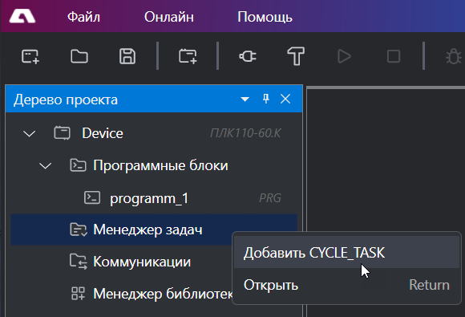Choose Открыть from context menu
The image size is (465, 317).
[346, 285]
